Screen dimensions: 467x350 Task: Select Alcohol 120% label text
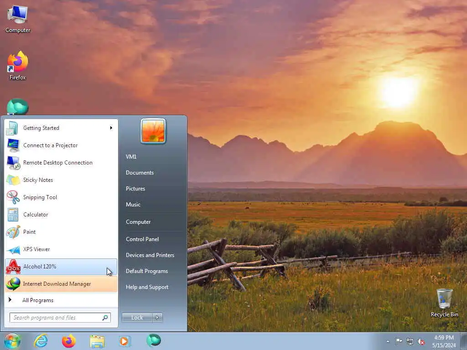pyautogui.click(x=40, y=267)
